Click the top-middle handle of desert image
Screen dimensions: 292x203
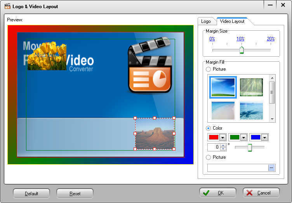coord(155,118)
